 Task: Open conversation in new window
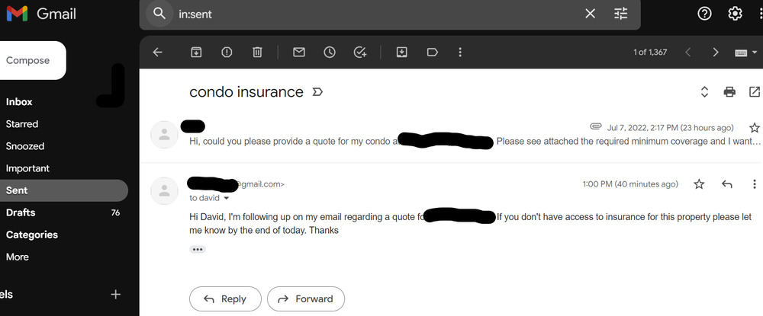click(x=754, y=92)
